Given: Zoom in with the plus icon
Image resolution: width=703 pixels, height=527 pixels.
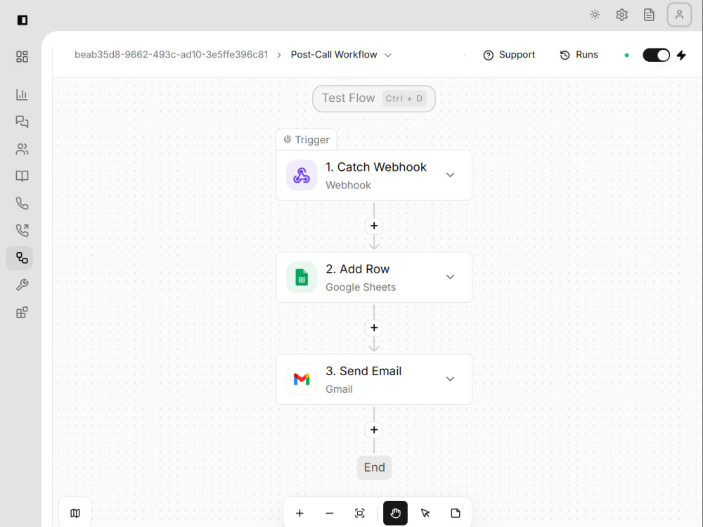Looking at the screenshot, I should 299,513.
